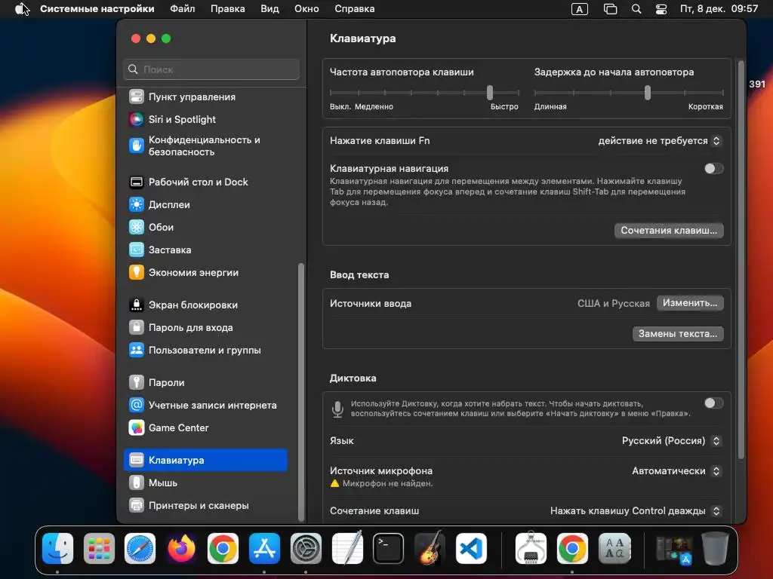Click the settings pane vertical scrollbar
The image size is (773, 579).
(741, 259)
